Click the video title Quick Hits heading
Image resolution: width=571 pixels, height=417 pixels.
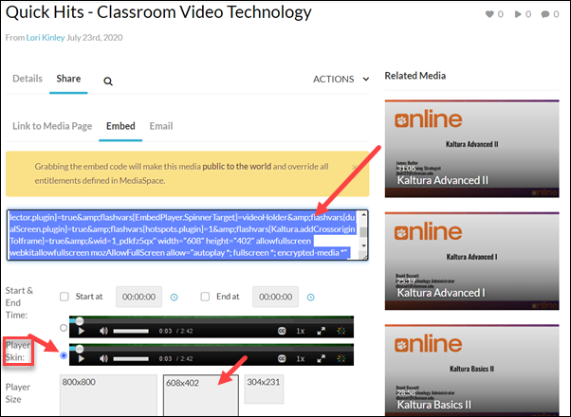[x=158, y=12]
